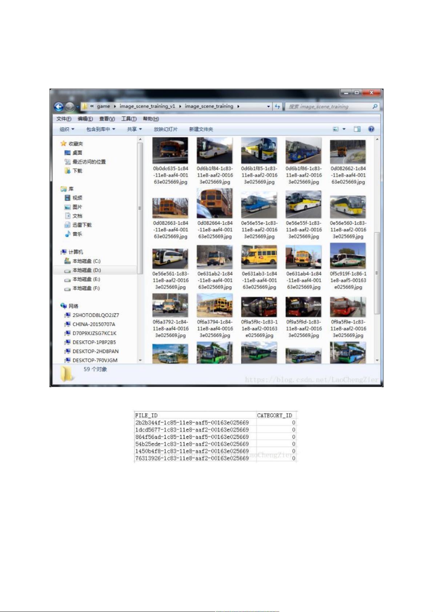Viewport: 433px width, 612px height.
Task: Open the help question mark icon
Action: pos(371,129)
